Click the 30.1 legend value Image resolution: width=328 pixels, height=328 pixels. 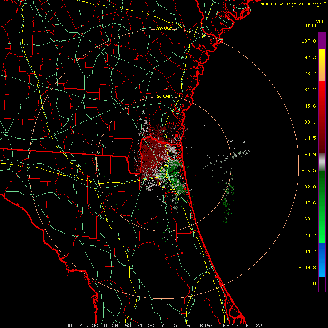310,122
